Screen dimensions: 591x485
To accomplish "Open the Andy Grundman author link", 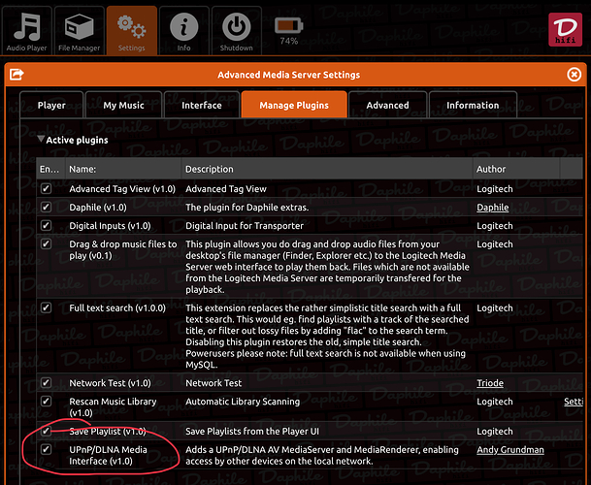I will pyautogui.click(x=510, y=449).
